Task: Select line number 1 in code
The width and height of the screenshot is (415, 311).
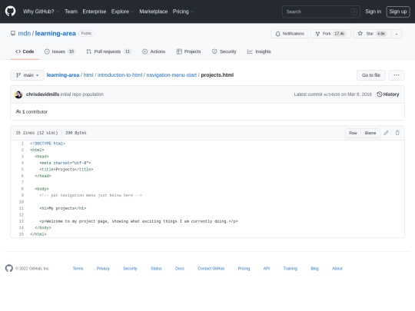Action: (x=22, y=144)
